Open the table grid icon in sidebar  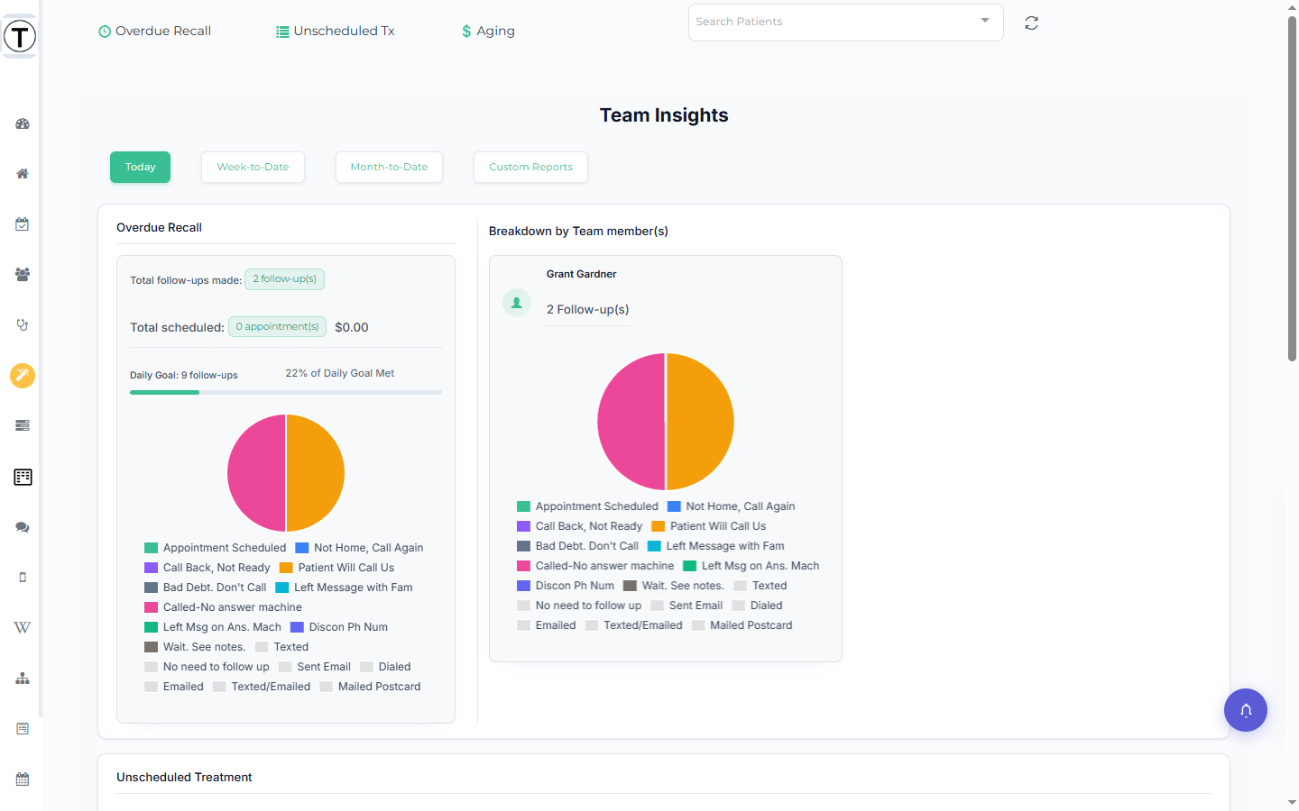tap(23, 477)
